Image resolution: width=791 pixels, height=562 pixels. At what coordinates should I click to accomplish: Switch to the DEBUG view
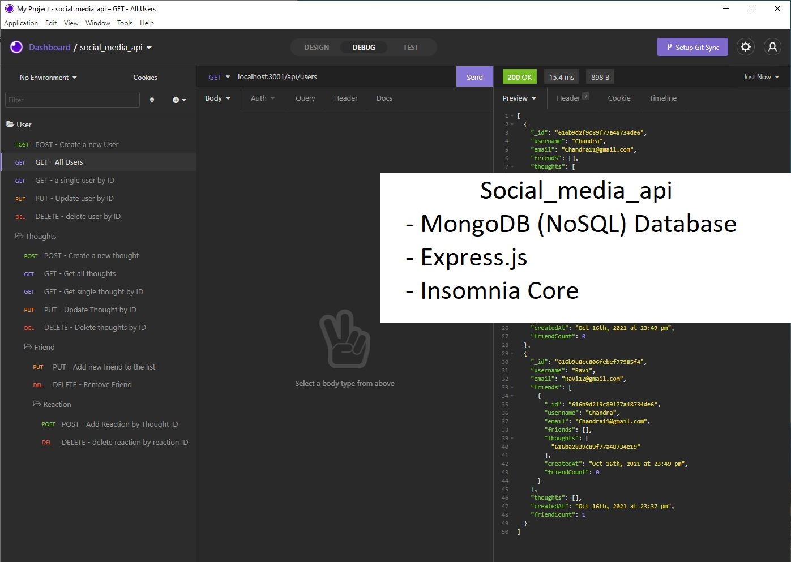point(364,48)
